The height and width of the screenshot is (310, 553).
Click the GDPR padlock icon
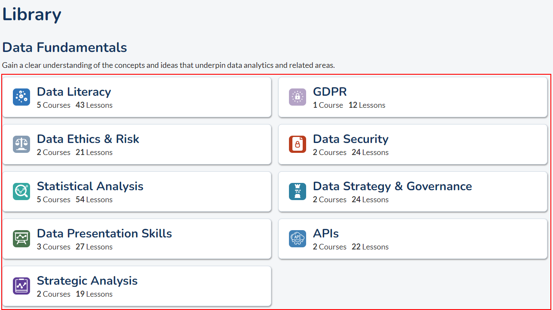298,97
